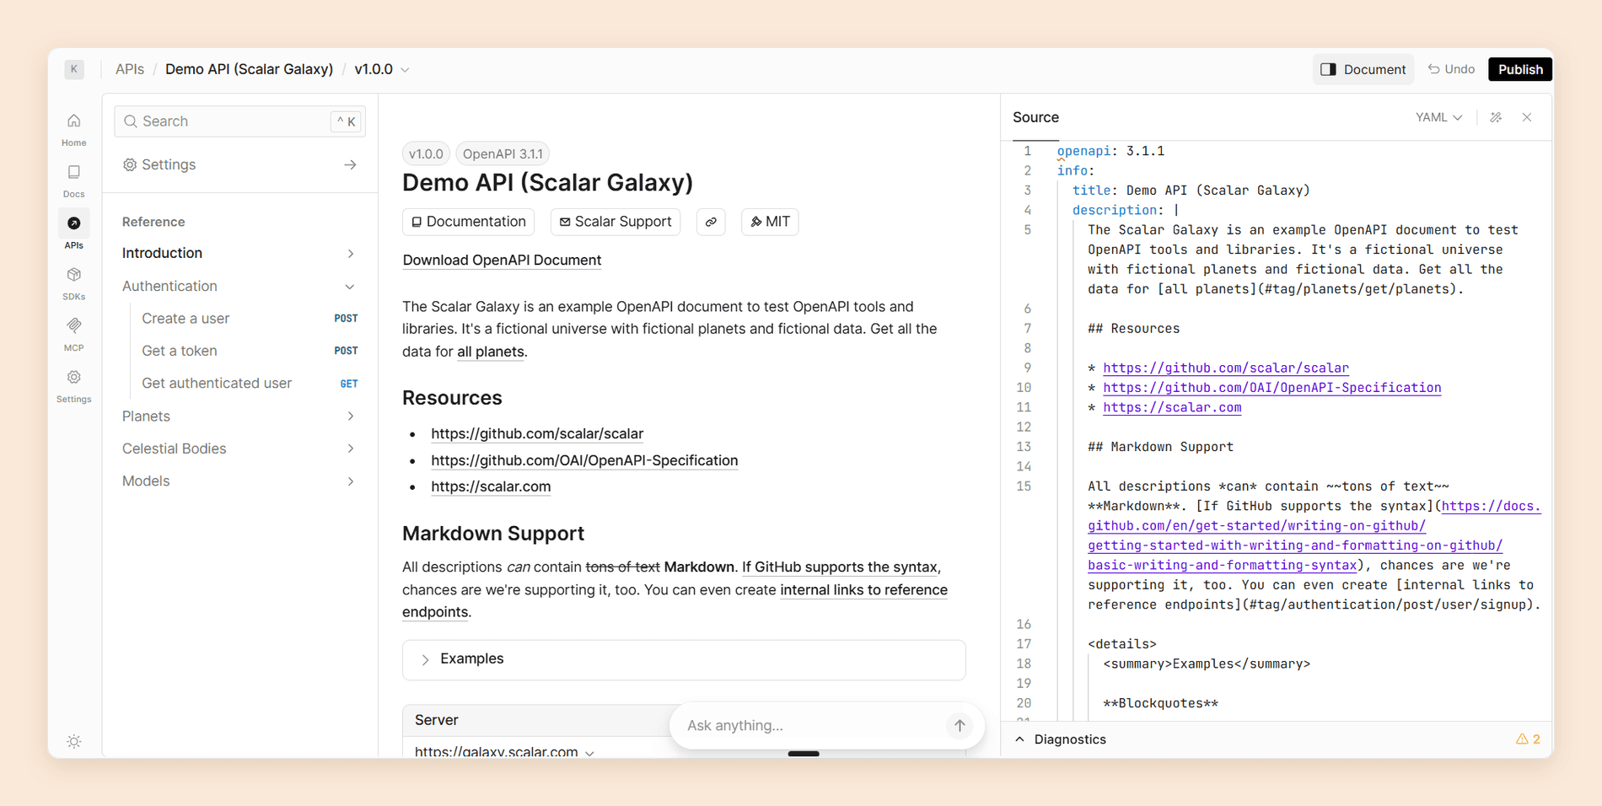Click the Scalar Support button
Image resolution: width=1602 pixels, height=806 pixels.
[x=616, y=222]
